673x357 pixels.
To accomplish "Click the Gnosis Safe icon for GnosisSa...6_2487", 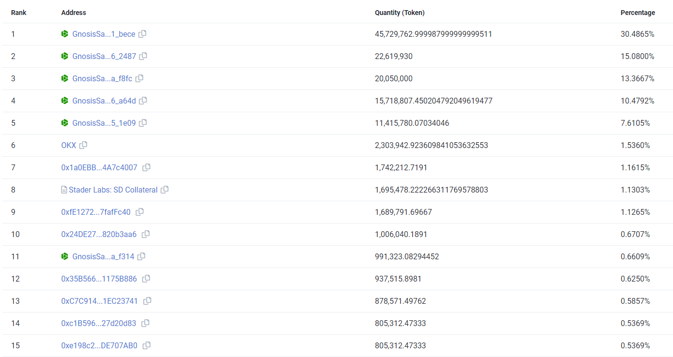I will tap(65, 56).
